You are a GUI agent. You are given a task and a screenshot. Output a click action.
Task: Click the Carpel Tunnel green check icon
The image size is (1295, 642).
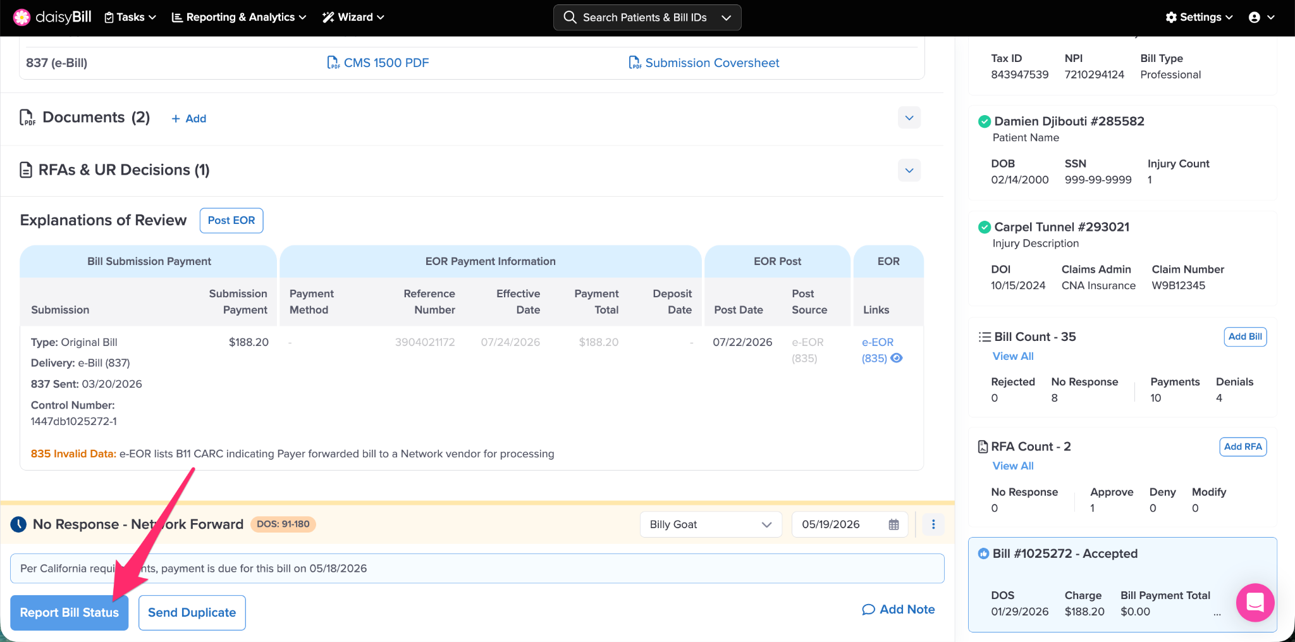pyautogui.click(x=985, y=227)
